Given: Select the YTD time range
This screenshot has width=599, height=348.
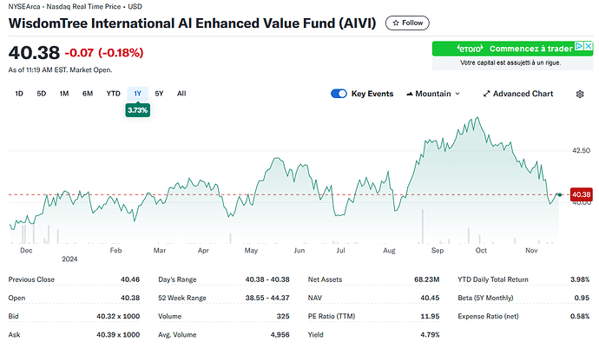Looking at the screenshot, I should (113, 94).
